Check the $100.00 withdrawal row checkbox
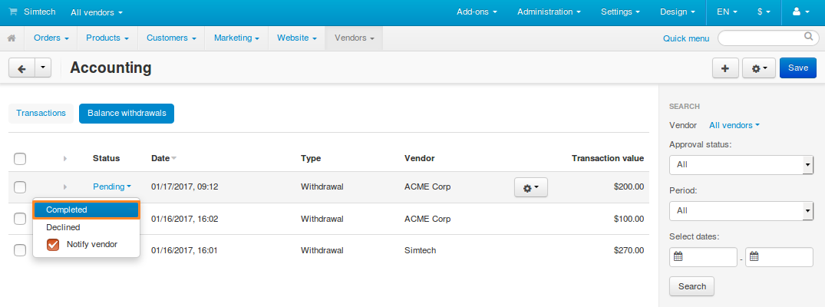Viewport: 825px width, 307px height. pyautogui.click(x=20, y=219)
